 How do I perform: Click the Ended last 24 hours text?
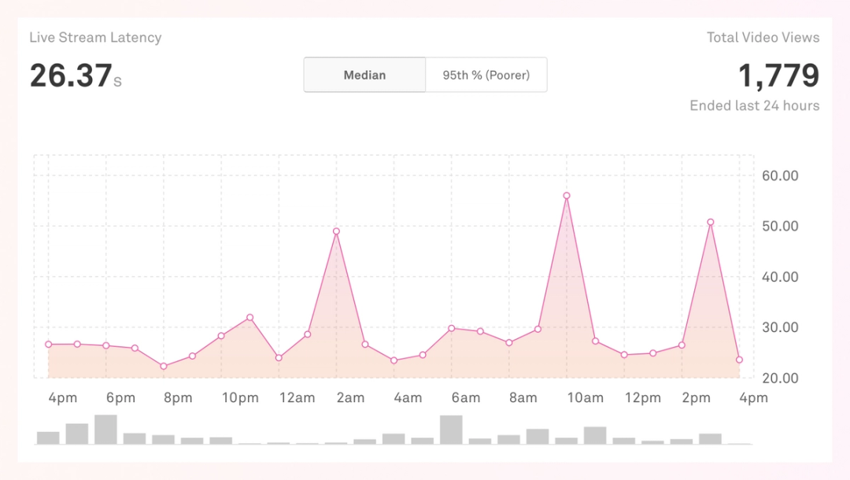[754, 105]
